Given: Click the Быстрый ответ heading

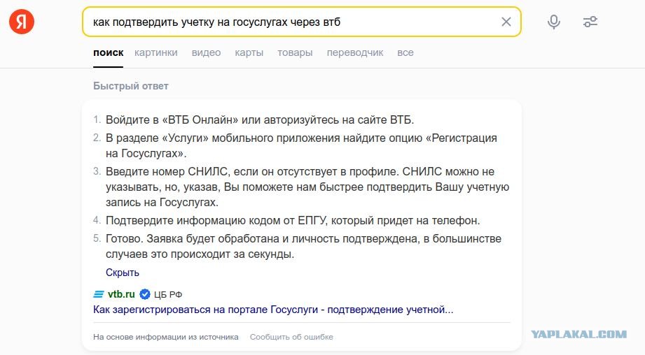Looking at the screenshot, I should coord(131,86).
